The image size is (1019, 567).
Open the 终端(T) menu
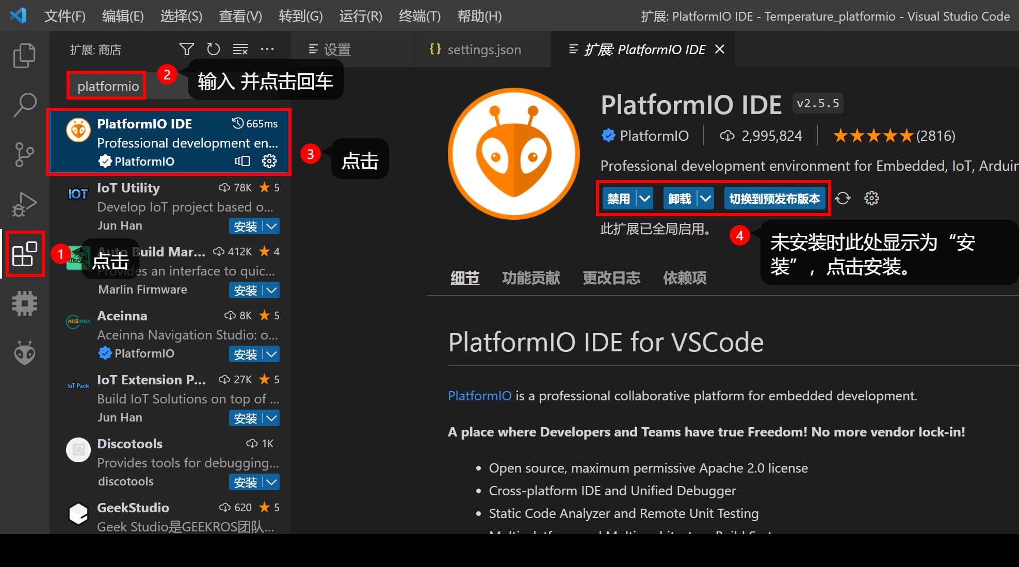coord(419,16)
